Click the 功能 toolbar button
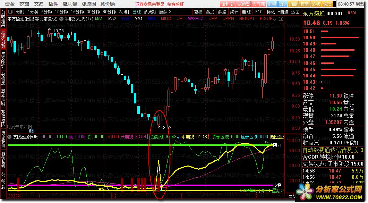This screenshot has width=368, height=203. [x=293, y=4]
